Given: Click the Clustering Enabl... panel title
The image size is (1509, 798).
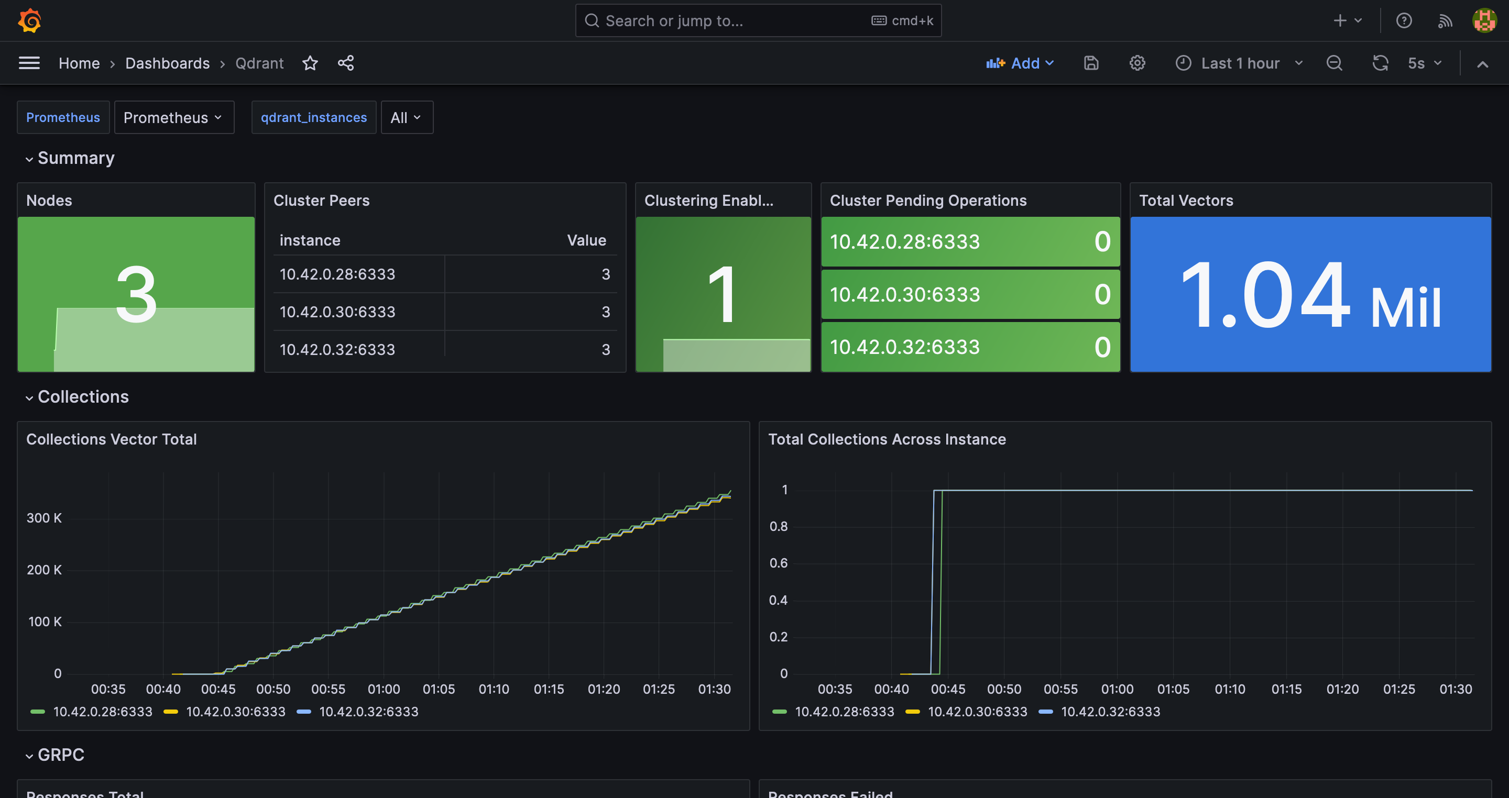Looking at the screenshot, I should [709, 200].
